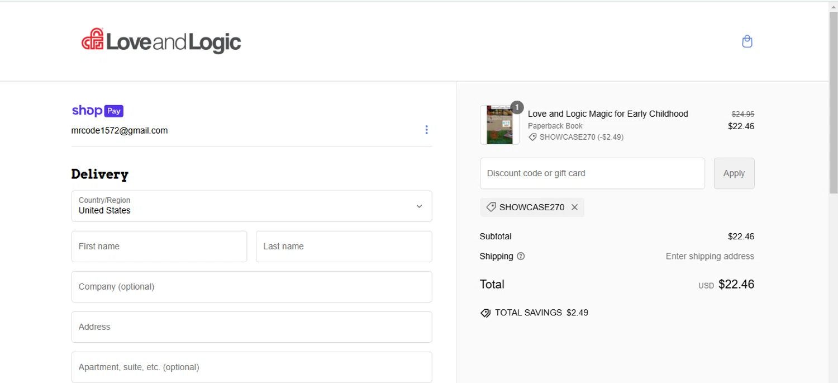
Task: Click the Discount code or gift card field
Action: pos(592,173)
